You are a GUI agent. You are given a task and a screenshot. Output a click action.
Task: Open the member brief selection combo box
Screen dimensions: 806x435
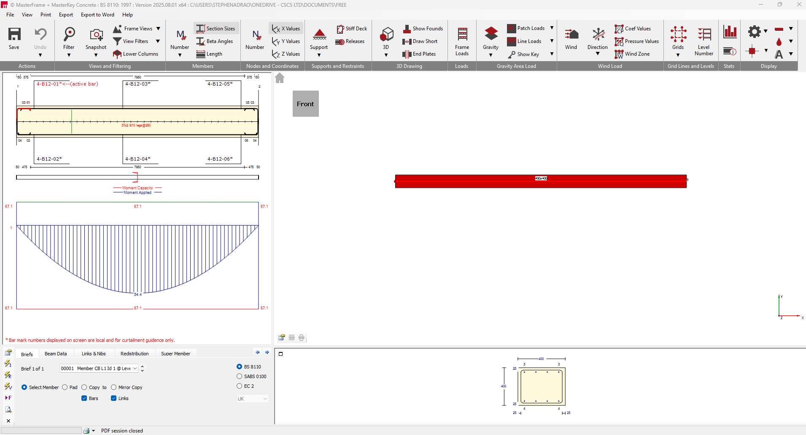[99, 368]
